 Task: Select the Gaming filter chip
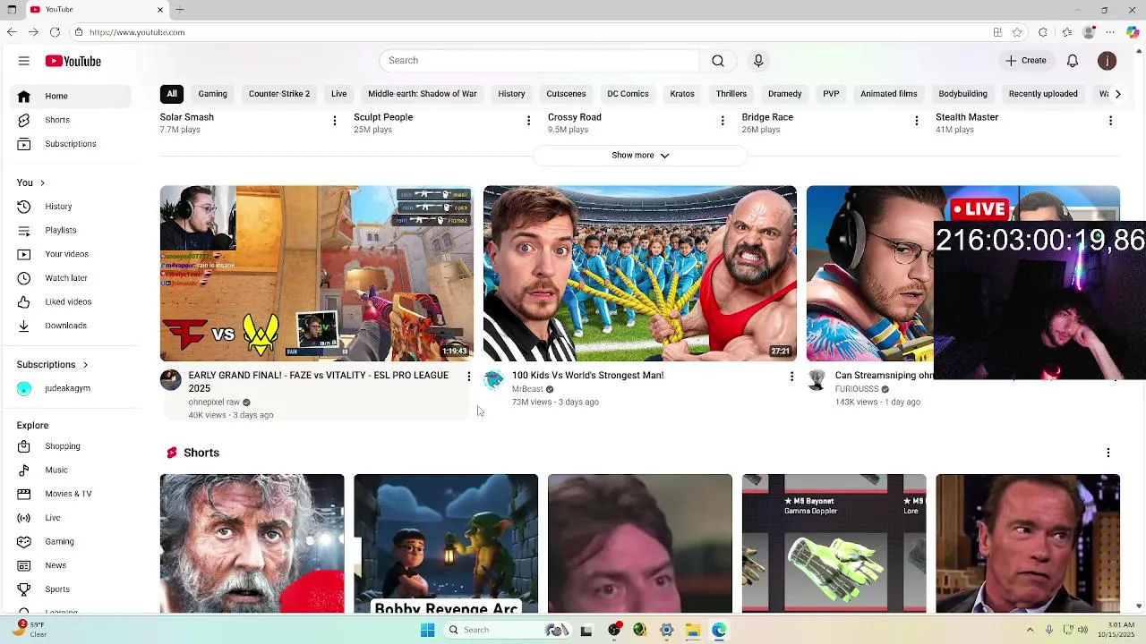tap(212, 94)
